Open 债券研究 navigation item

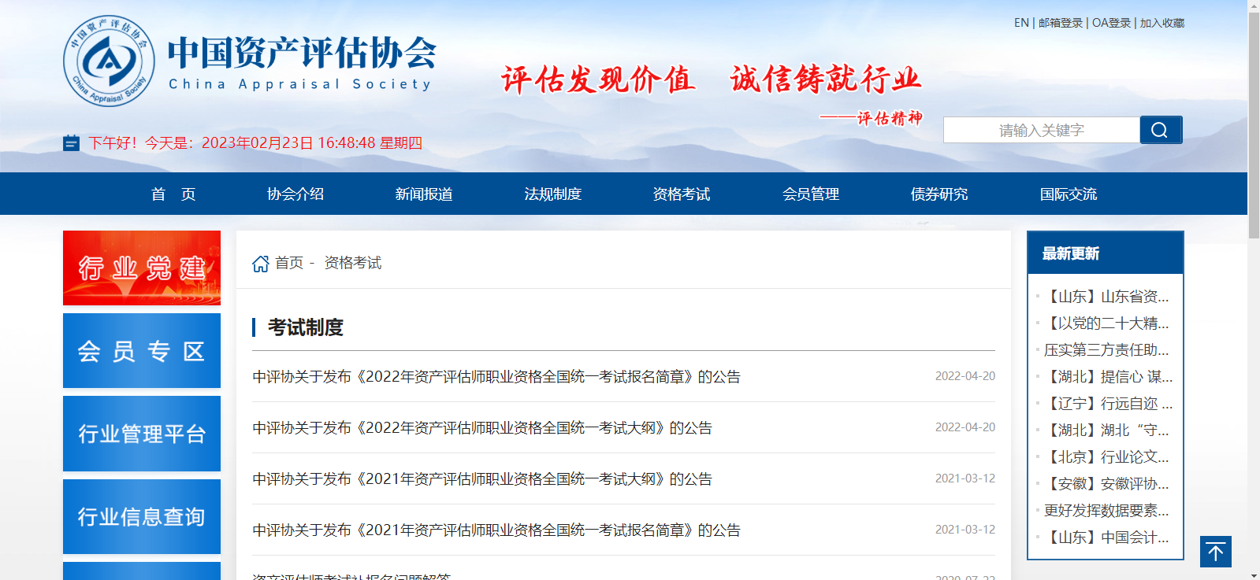[x=939, y=194]
